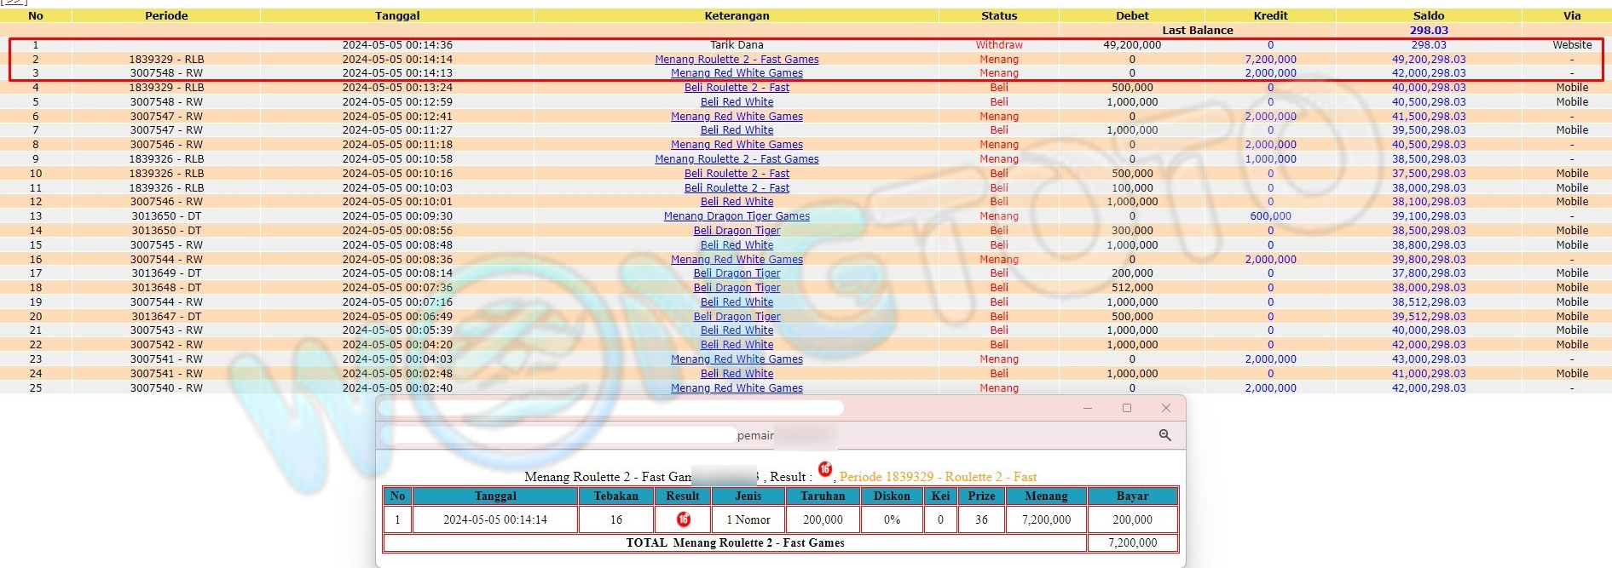1612x568 pixels.
Task: Open 'Menang Red White Games' link in row 25
Action: click(737, 388)
